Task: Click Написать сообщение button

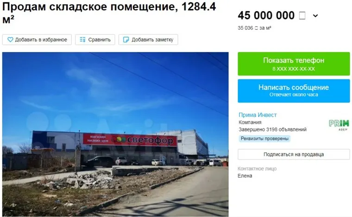Action: click(294, 91)
